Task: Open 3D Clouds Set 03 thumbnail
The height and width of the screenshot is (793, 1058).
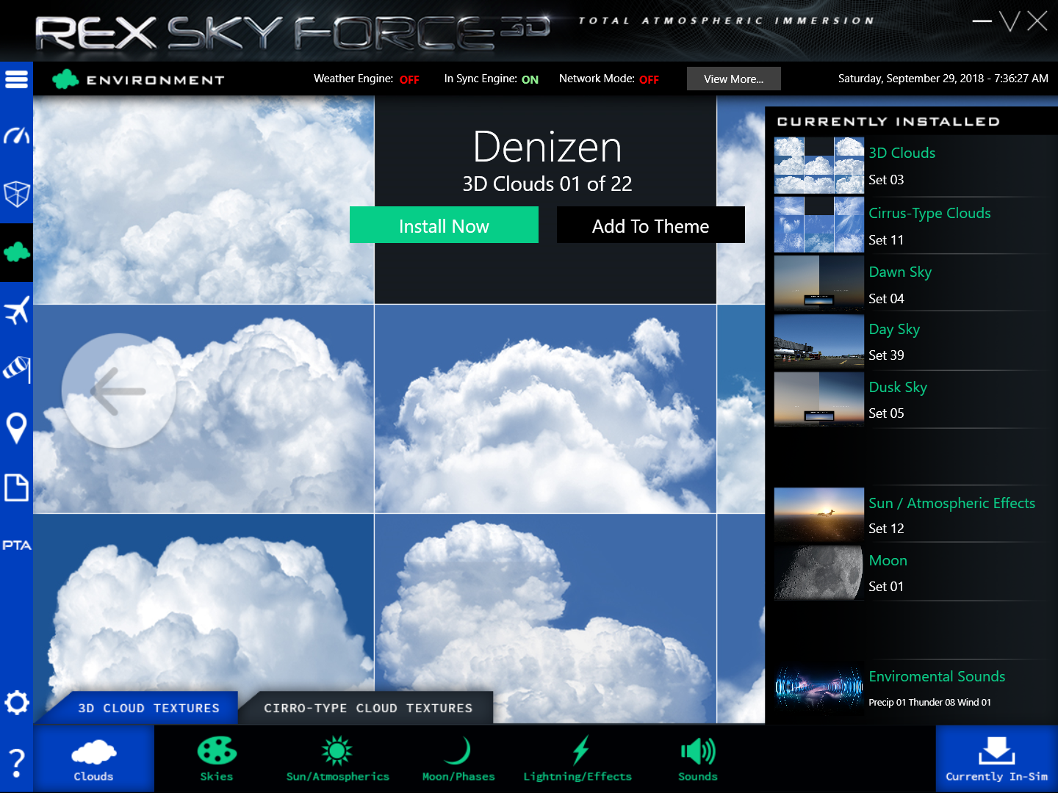Action: [x=819, y=165]
